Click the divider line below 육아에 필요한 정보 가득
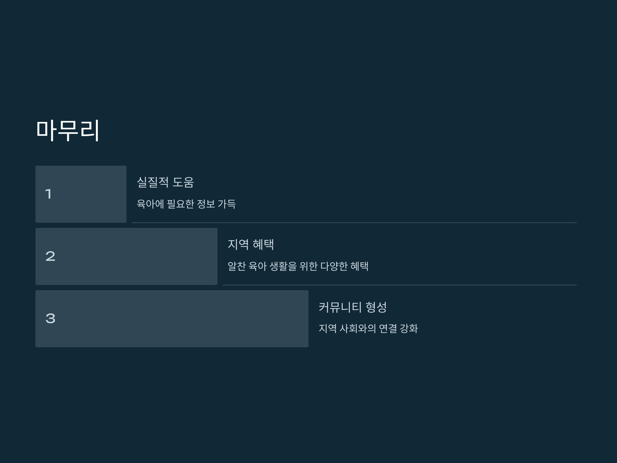Viewport: 617px width, 463px height. pos(354,223)
